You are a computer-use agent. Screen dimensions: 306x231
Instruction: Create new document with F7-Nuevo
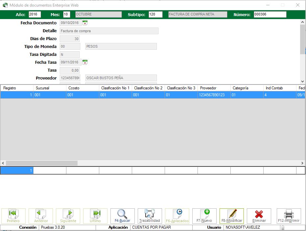(204, 216)
